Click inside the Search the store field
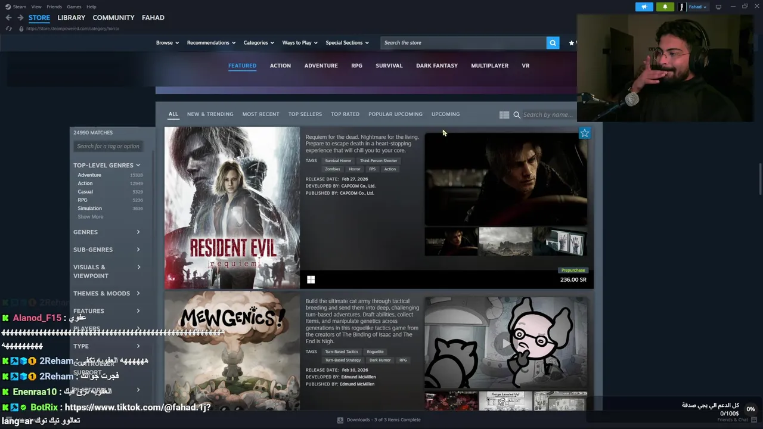The height and width of the screenshot is (429, 763). coord(463,43)
